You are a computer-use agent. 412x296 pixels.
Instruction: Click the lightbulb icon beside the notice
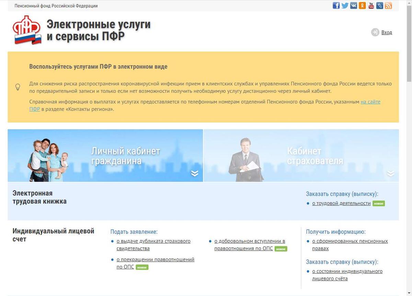click(x=18, y=87)
